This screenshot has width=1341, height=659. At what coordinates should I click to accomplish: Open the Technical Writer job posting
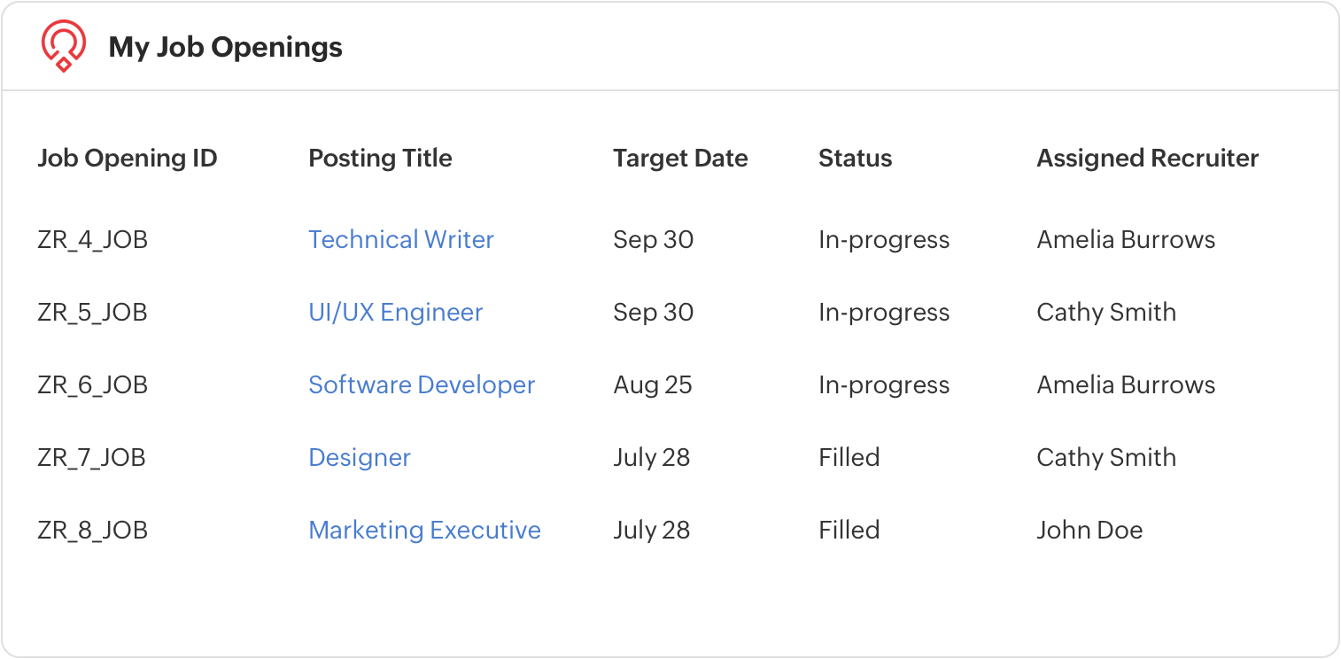coord(400,239)
